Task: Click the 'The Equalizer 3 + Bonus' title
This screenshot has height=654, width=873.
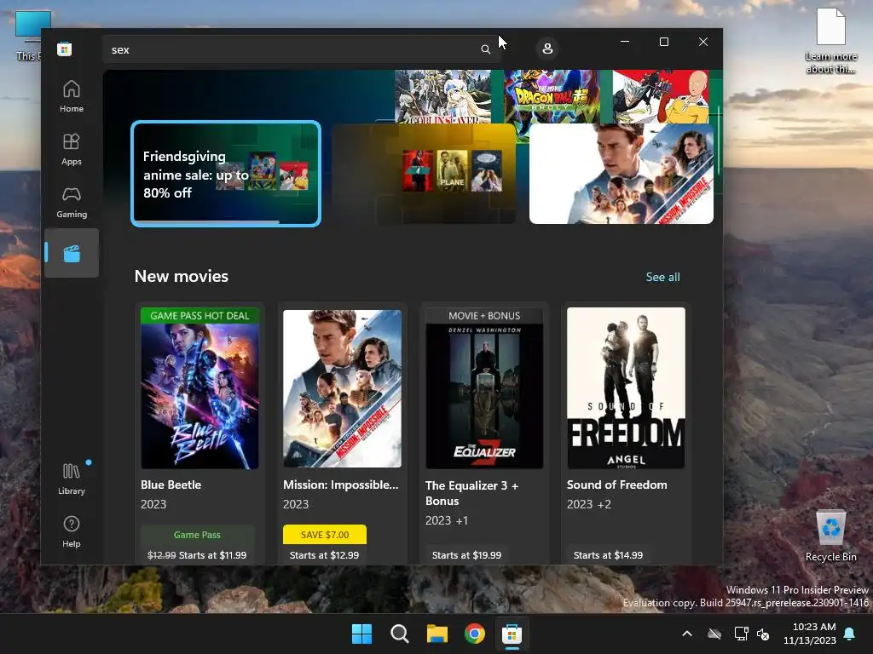Action: click(472, 493)
